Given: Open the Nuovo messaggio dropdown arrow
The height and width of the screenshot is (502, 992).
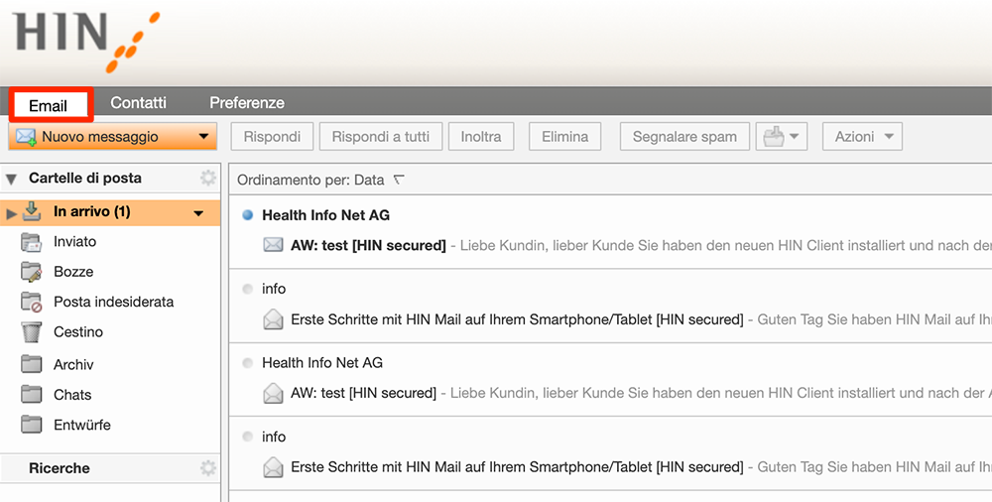Looking at the screenshot, I should (x=203, y=137).
